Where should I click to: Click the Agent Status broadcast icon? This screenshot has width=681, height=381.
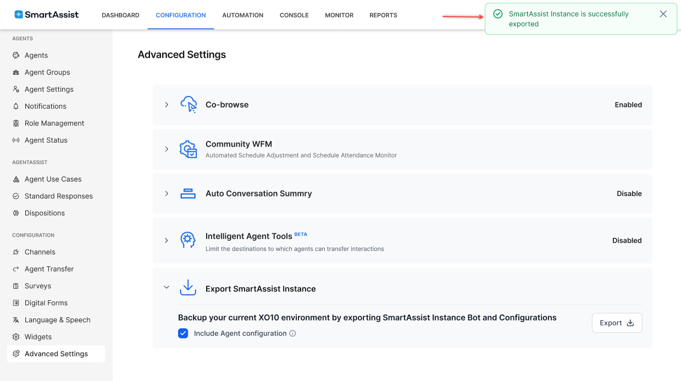[16, 141]
